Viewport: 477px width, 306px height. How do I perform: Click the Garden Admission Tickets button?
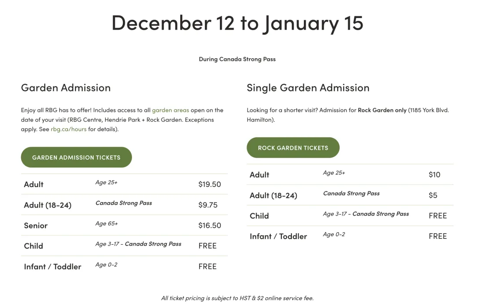(76, 157)
